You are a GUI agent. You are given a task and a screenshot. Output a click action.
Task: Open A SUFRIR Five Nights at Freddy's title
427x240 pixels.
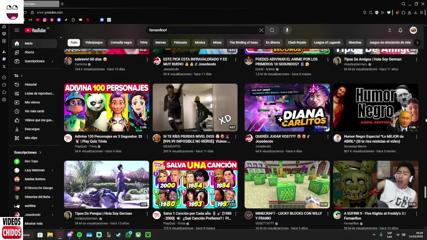point(375,216)
